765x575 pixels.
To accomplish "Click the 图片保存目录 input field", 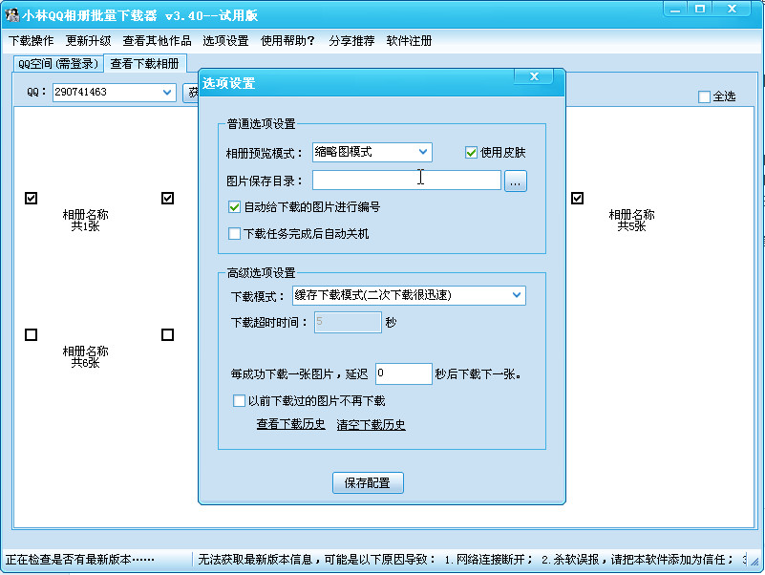I will pos(406,180).
